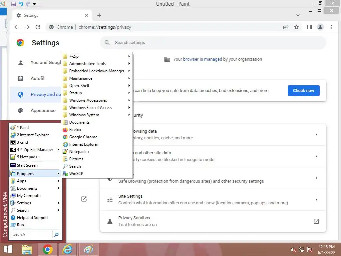Click the start menu Search box

[32, 234]
